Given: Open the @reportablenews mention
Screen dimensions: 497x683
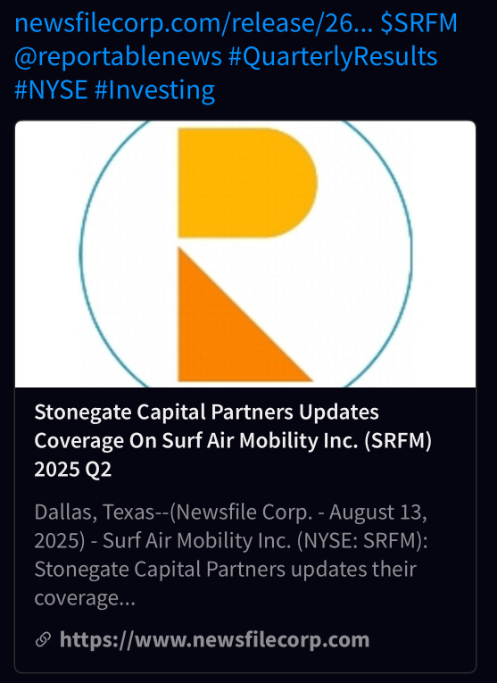Looking at the screenshot, I should coord(119,56).
